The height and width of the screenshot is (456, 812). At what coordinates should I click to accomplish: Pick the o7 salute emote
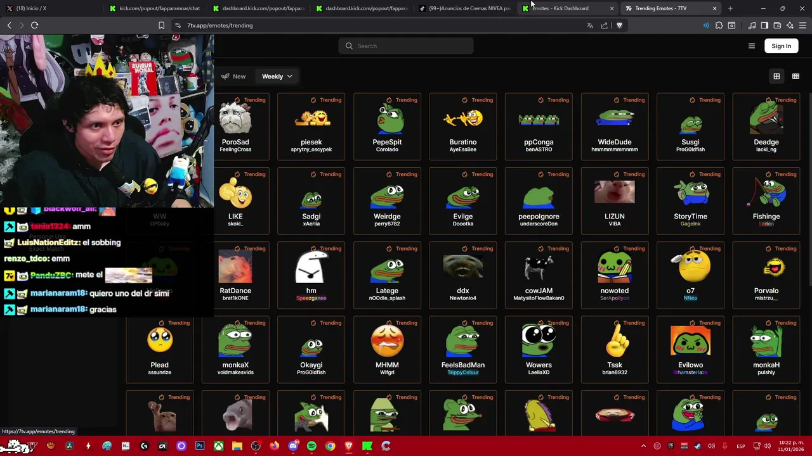pos(690,275)
